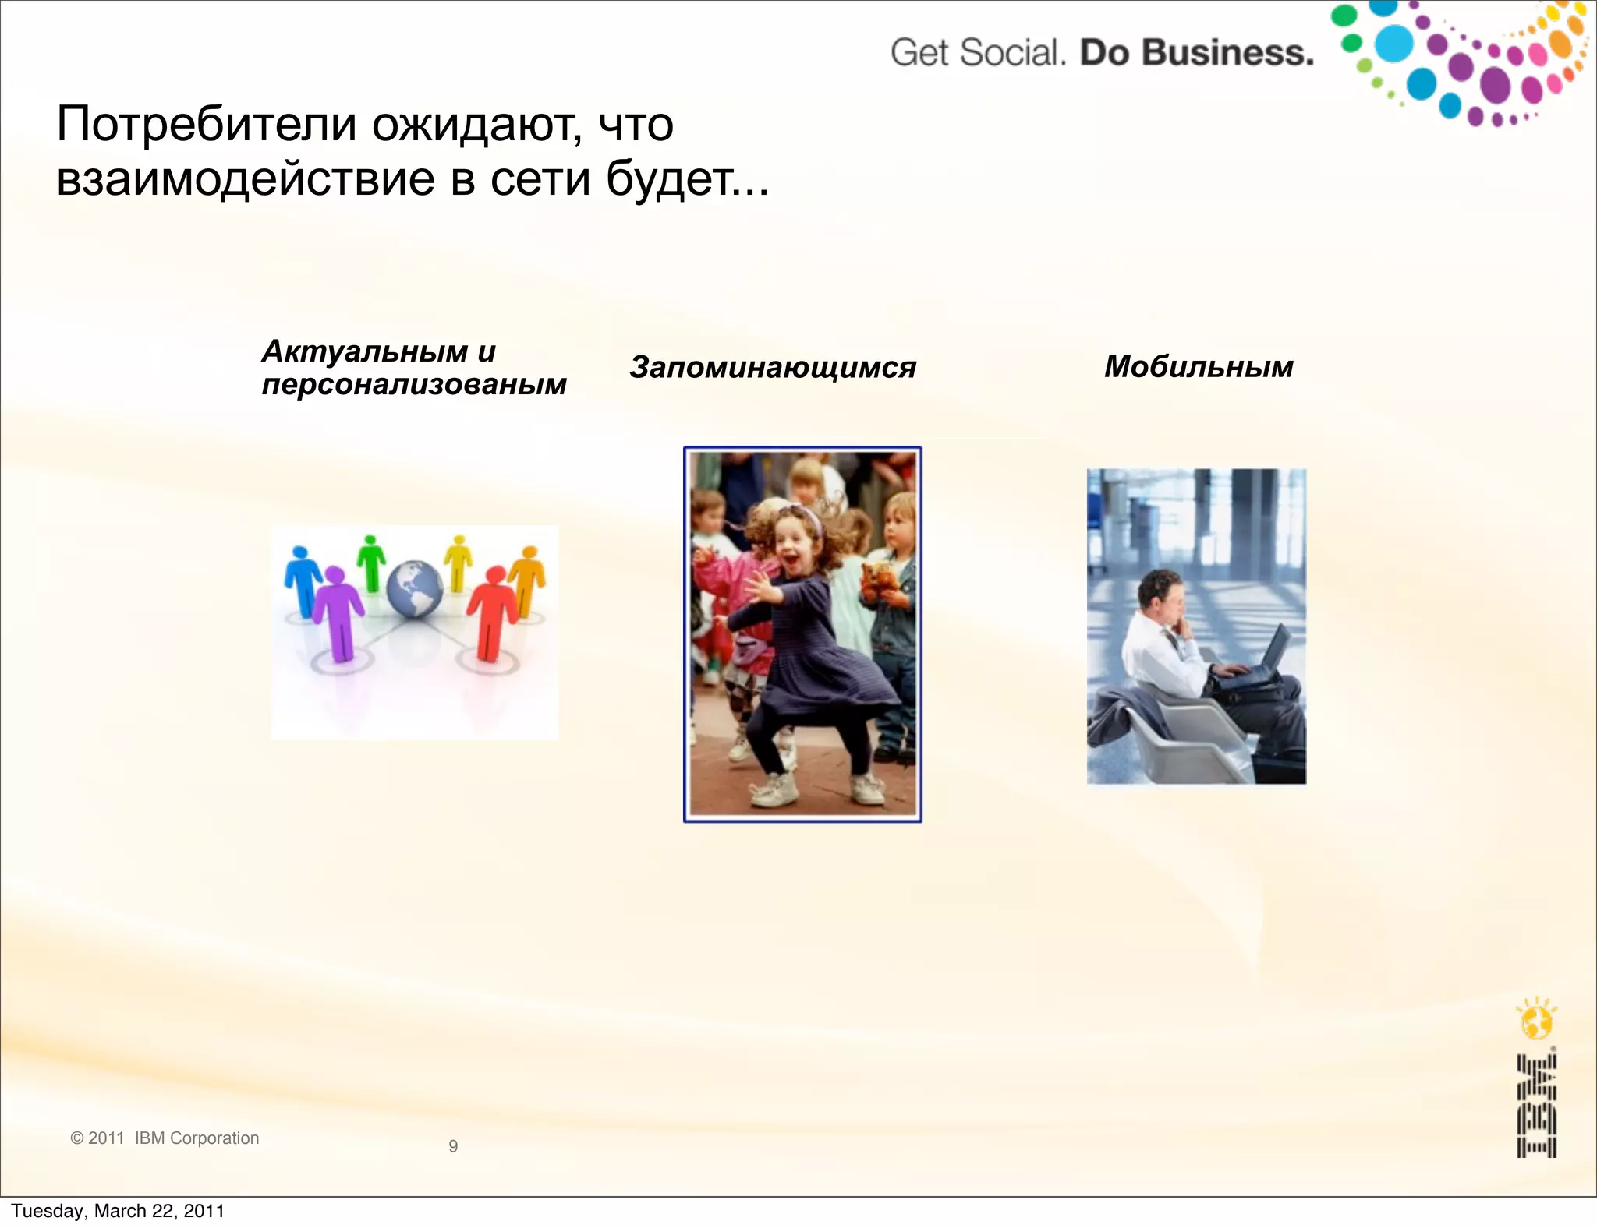Screen dimensions: 1597x1228
Task: Click the dancing girl photo
Action: click(x=802, y=634)
